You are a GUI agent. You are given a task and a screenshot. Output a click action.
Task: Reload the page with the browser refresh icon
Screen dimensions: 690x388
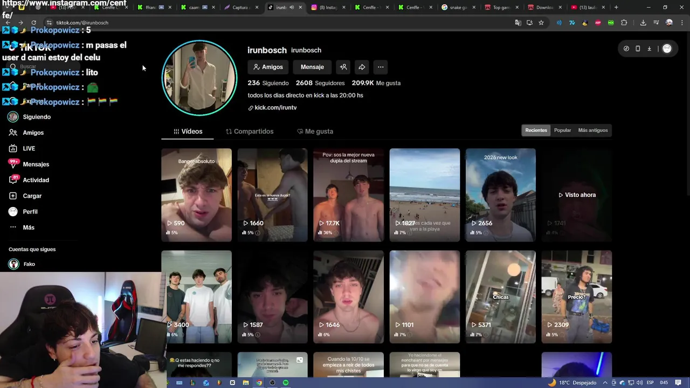click(x=33, y=23)
